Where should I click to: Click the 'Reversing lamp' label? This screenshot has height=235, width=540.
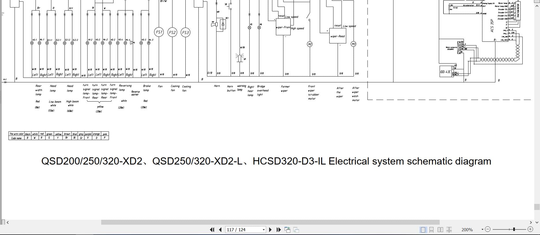coord(125,88)
